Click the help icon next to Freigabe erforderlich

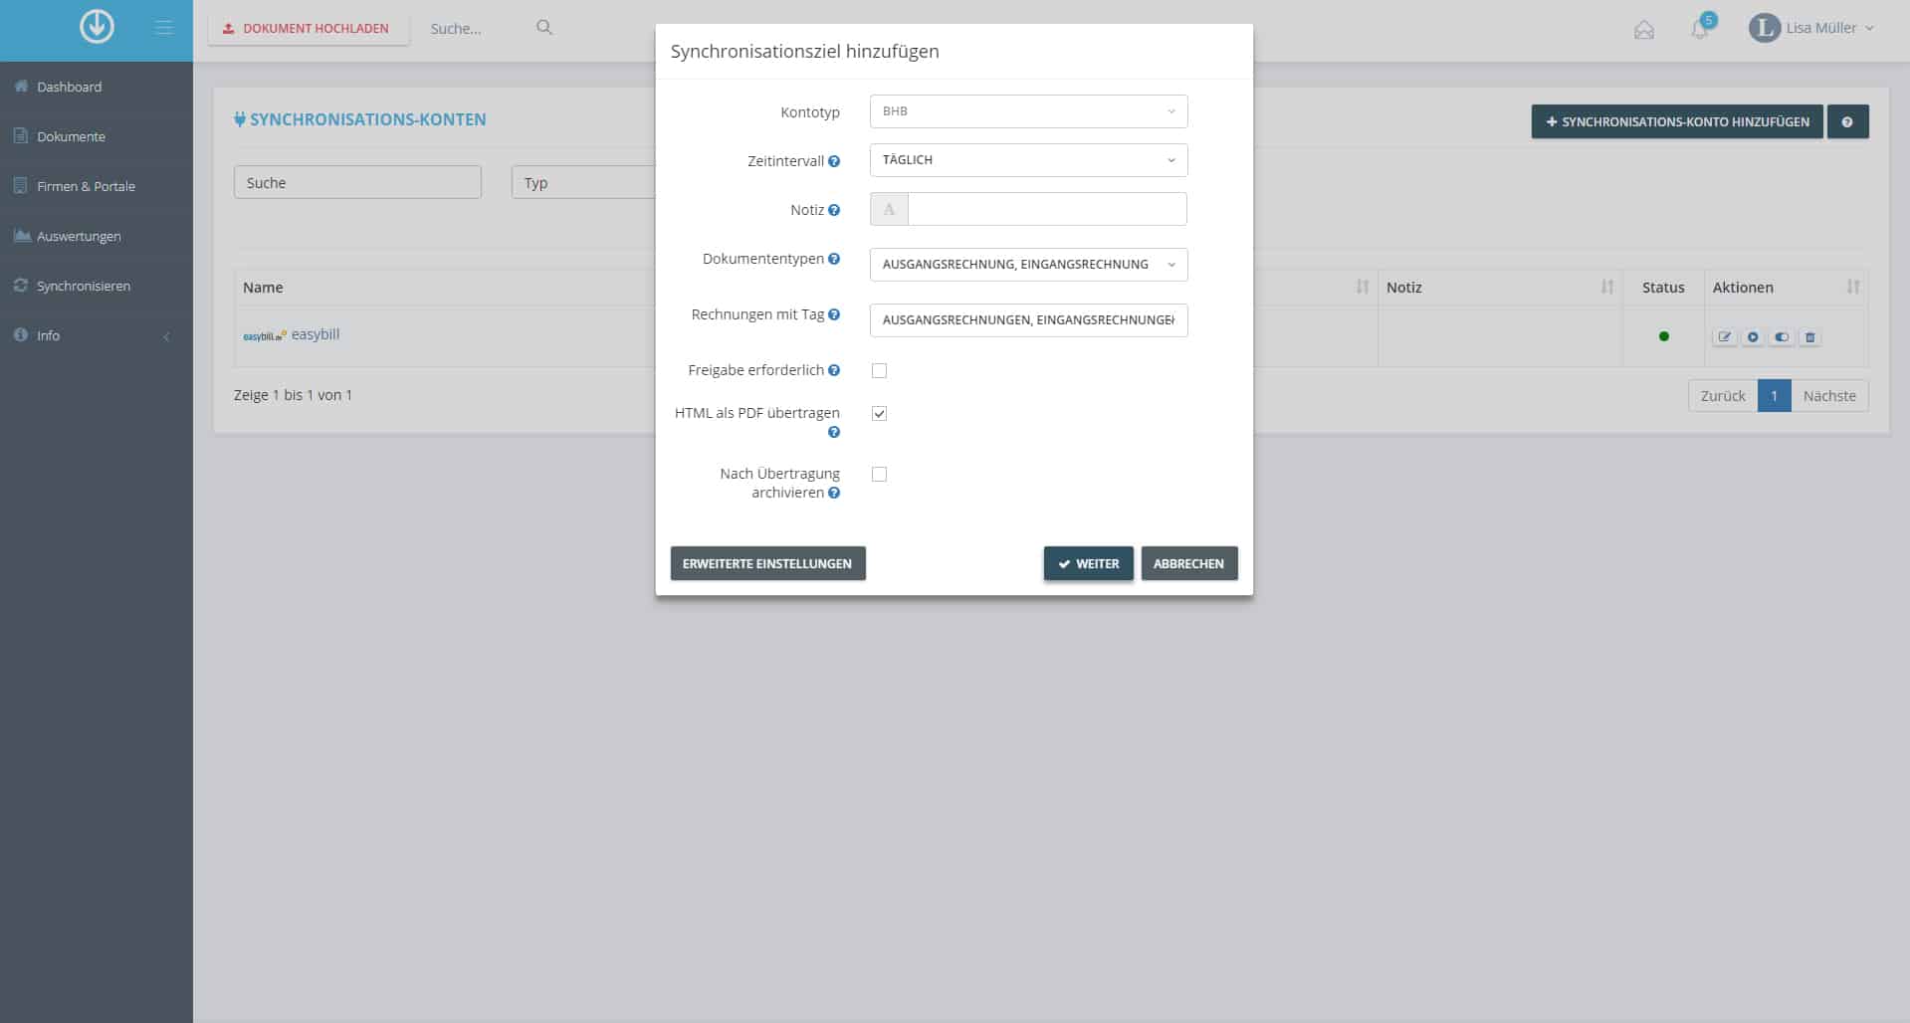834,370
